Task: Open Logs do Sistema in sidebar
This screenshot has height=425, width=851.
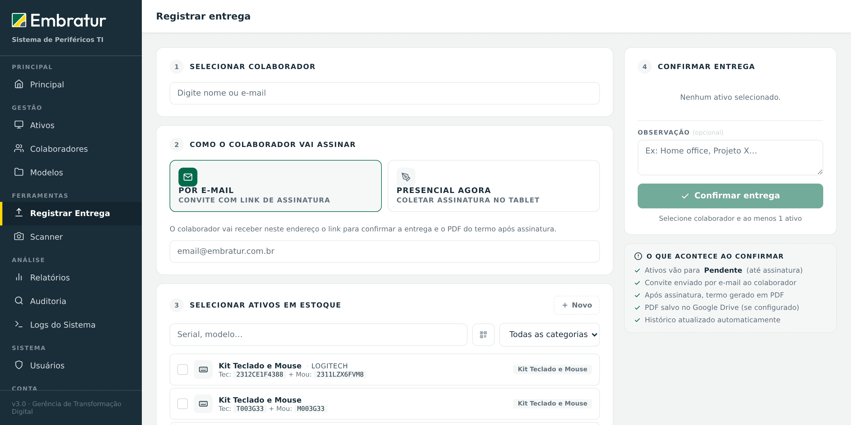Action: pos(71,325)
